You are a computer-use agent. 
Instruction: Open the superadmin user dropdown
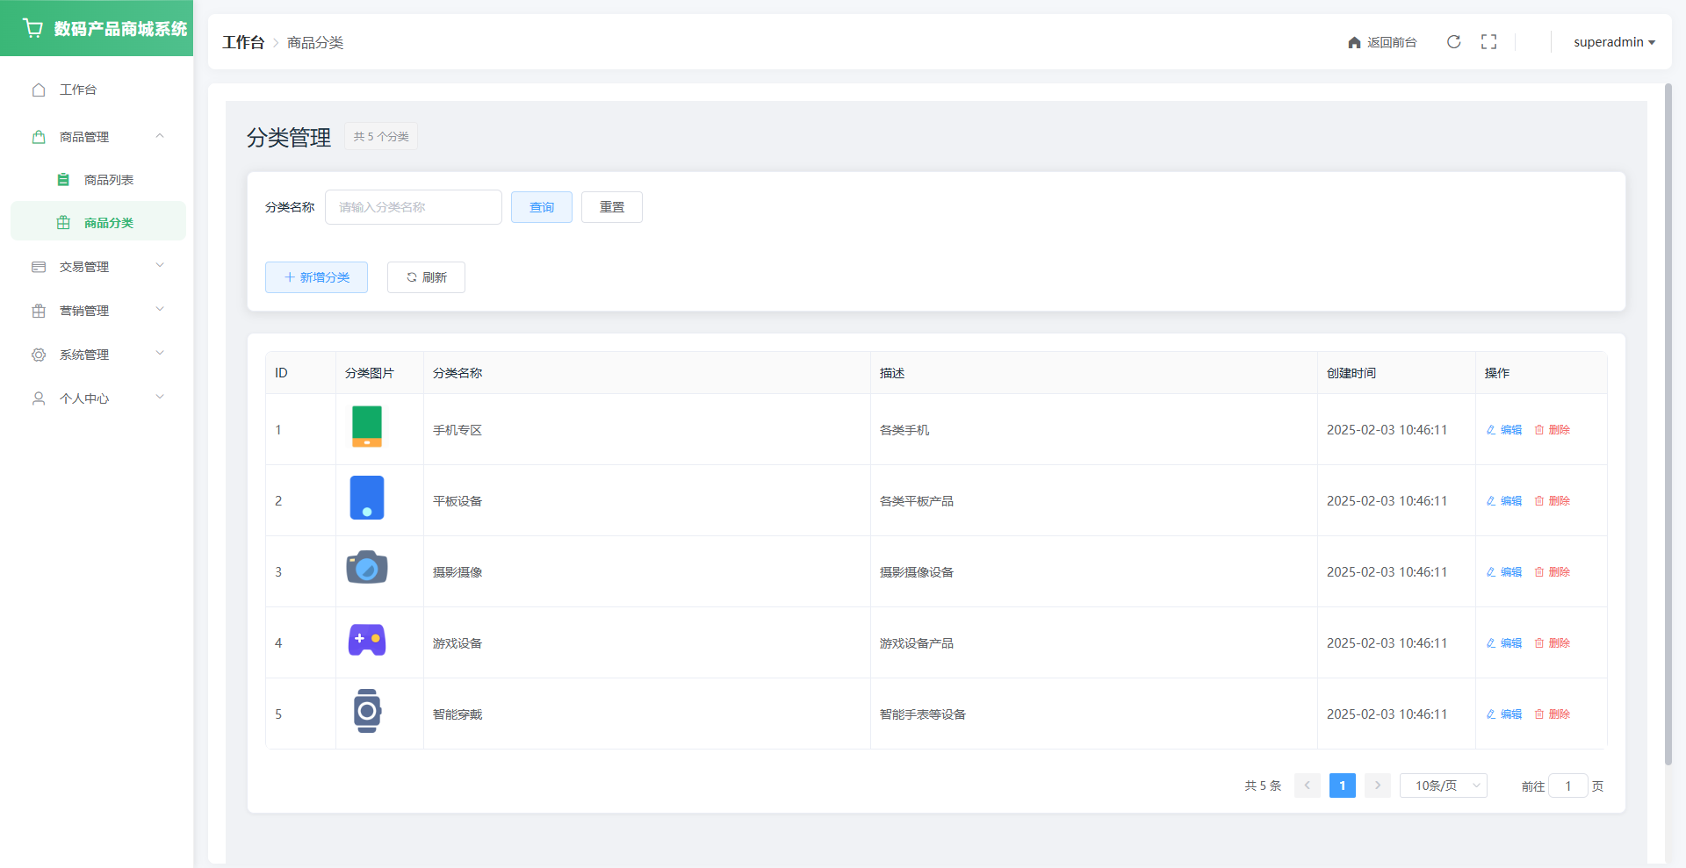pos(1613,42)
